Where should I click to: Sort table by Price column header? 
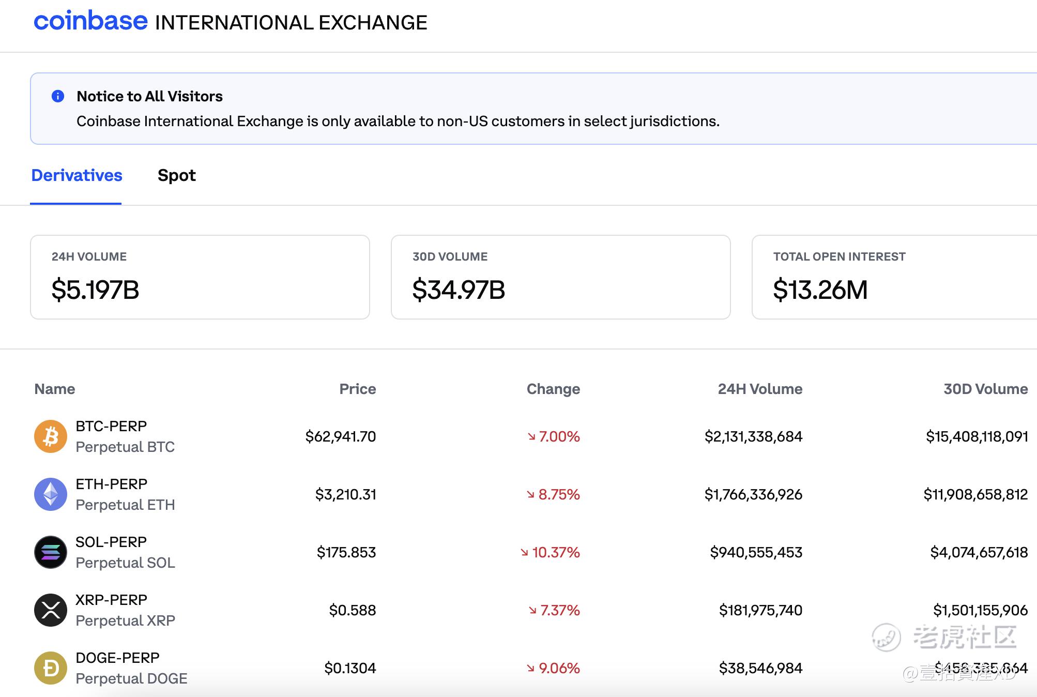pos(358,389)
